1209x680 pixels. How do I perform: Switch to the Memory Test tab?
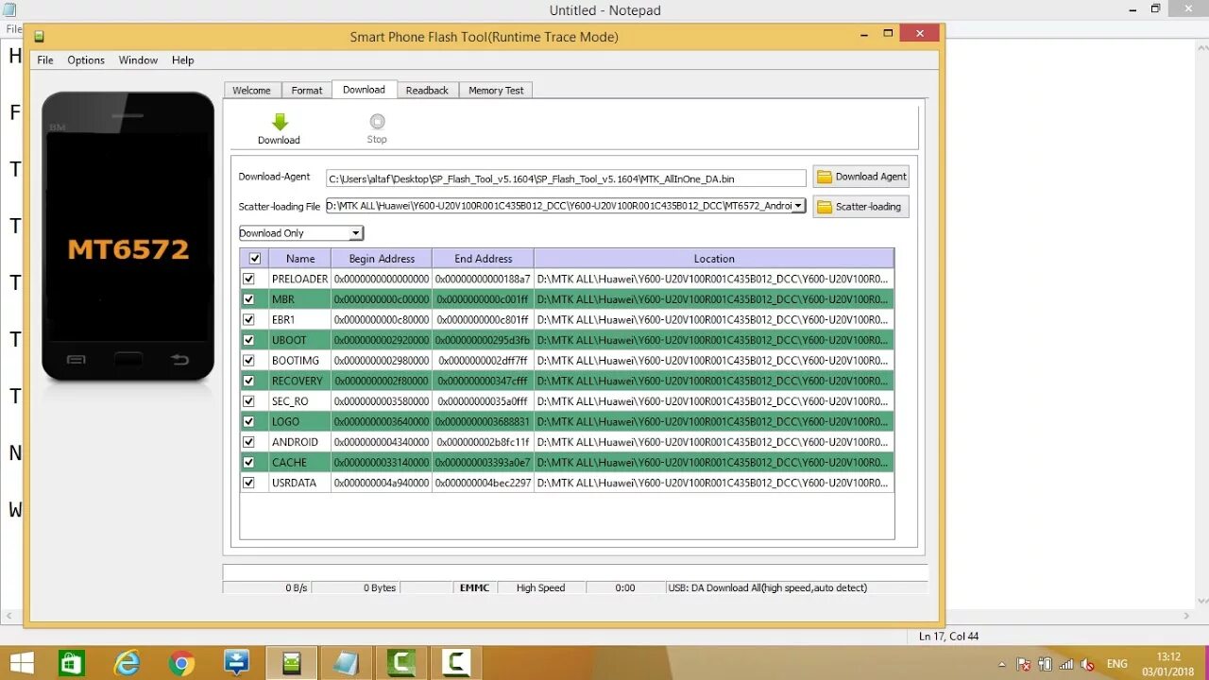coord(496,90)
